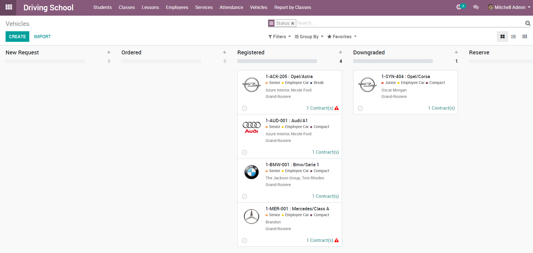The image size is (533, 253).
Task: Open the apps grid menu icon
Action: point(9,7)
